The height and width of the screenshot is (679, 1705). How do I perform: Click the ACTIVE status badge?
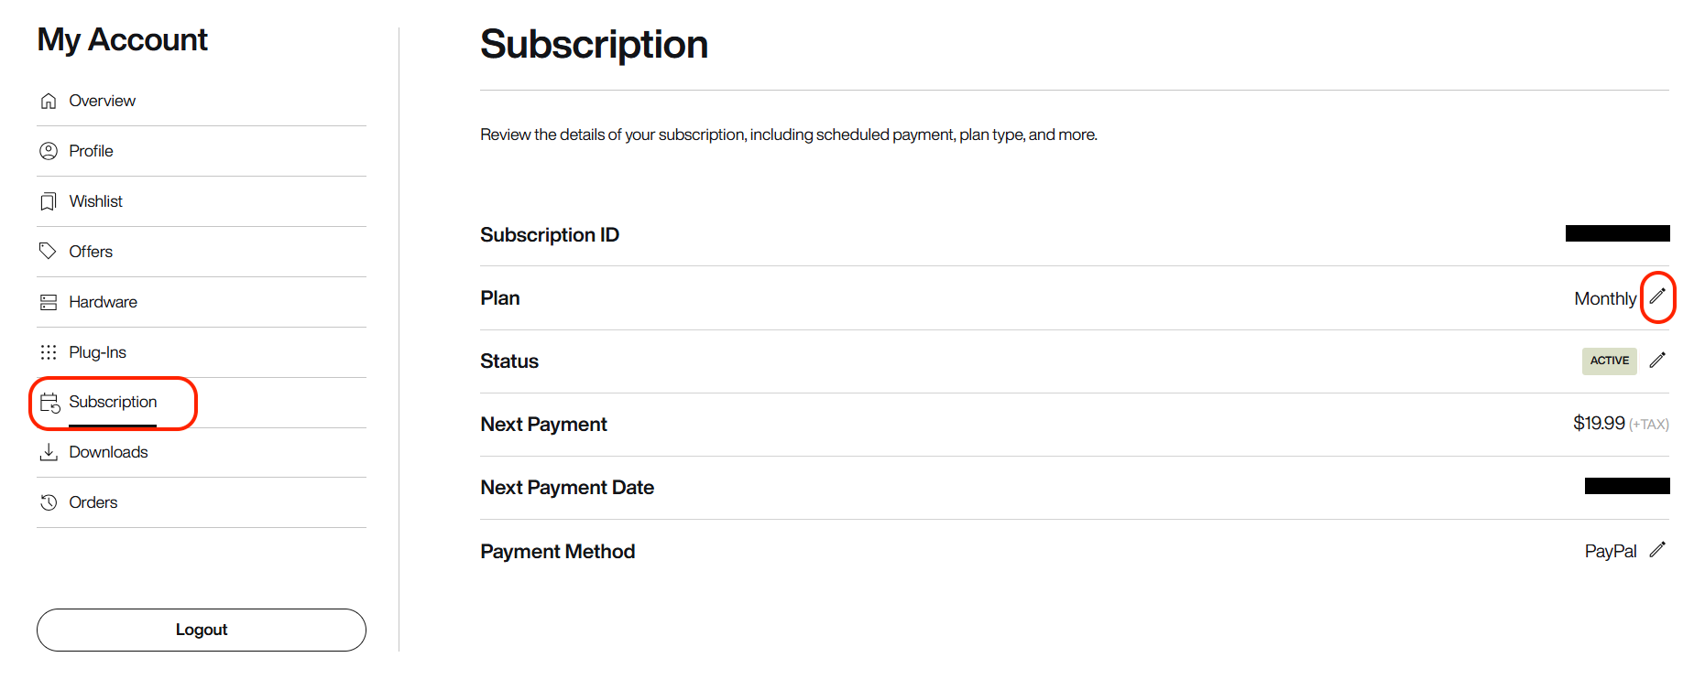pyautogui.click(x=1609, y=361)
